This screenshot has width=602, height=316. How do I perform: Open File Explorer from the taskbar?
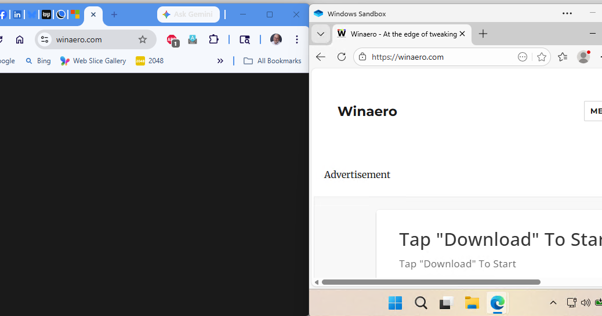472,303
